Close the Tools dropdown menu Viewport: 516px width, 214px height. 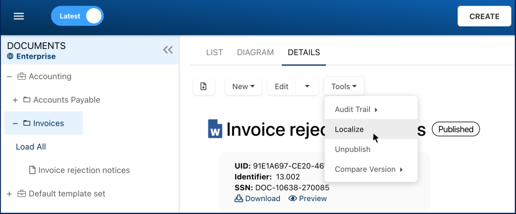tap(344, 87)
